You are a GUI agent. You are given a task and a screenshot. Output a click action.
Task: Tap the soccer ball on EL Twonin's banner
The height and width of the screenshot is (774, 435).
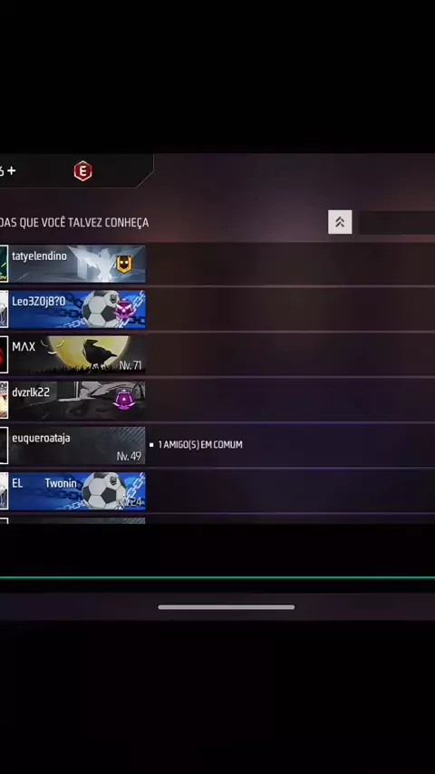point(102,490)
